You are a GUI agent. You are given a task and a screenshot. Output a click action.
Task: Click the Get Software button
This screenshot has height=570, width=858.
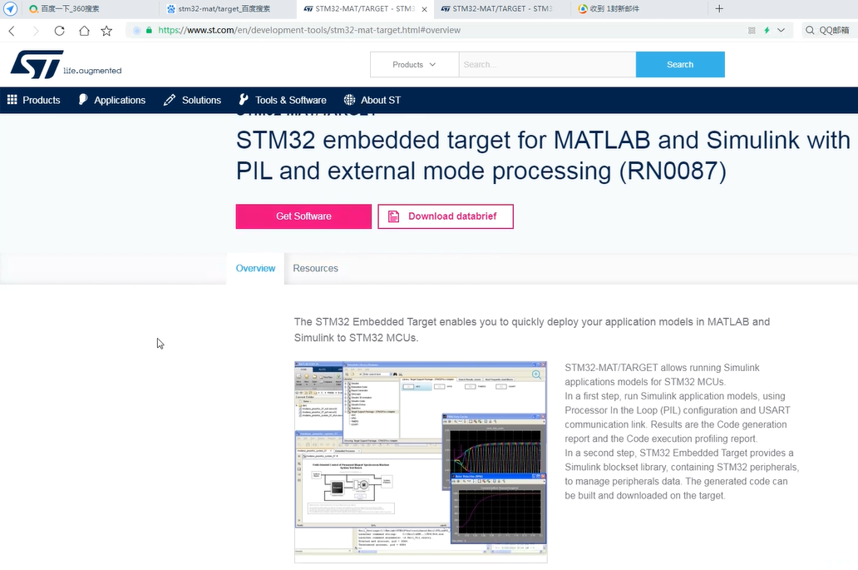tap(303, 216)
